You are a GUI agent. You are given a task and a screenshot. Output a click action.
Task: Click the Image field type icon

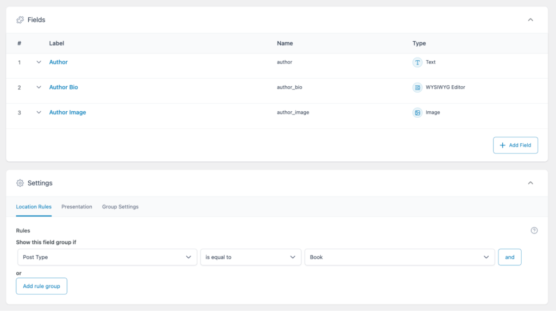[417, 113]
